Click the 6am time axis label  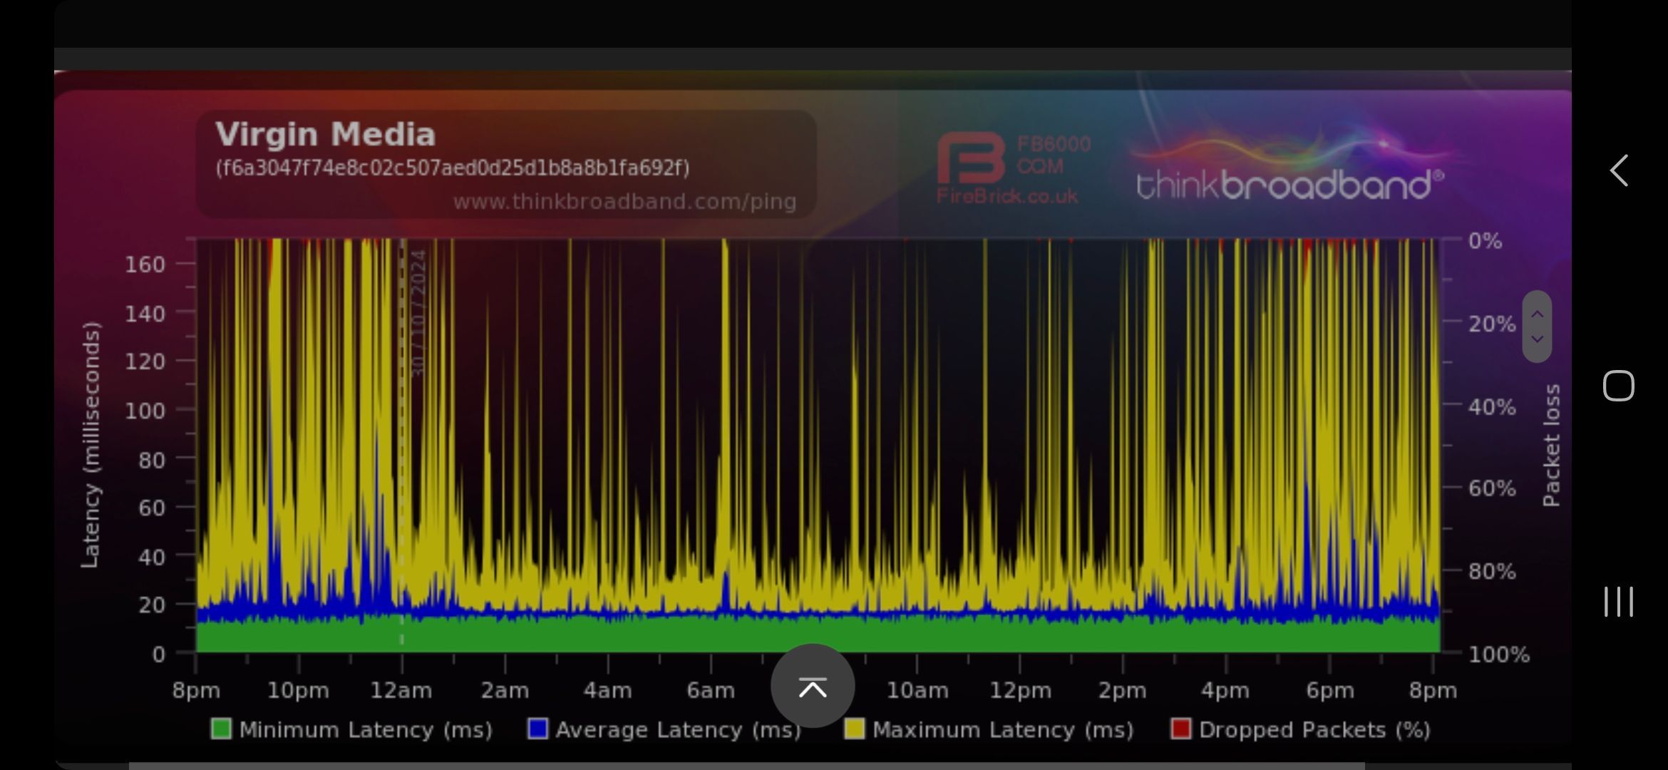pos(711,691)
